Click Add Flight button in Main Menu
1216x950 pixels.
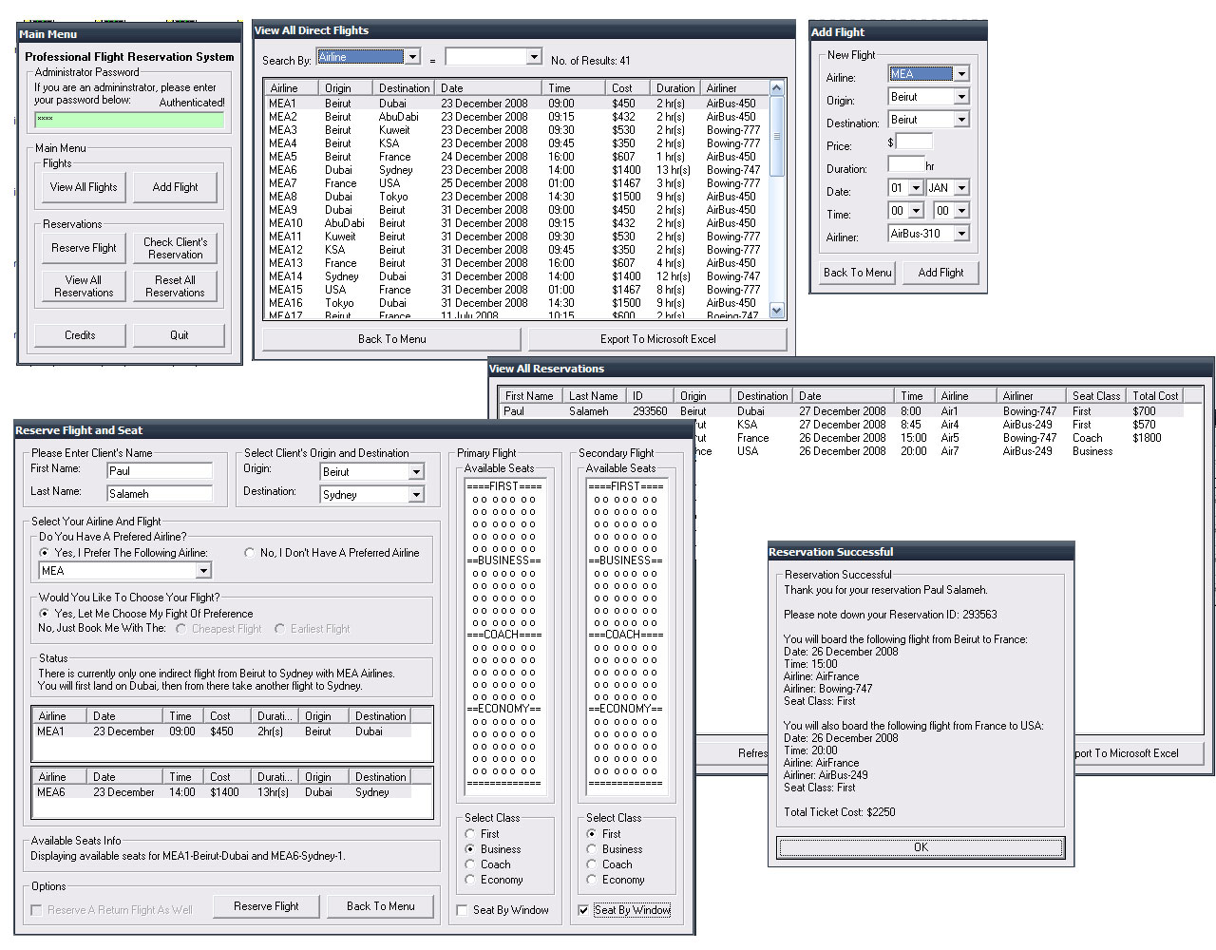click(x=175, y=187)
